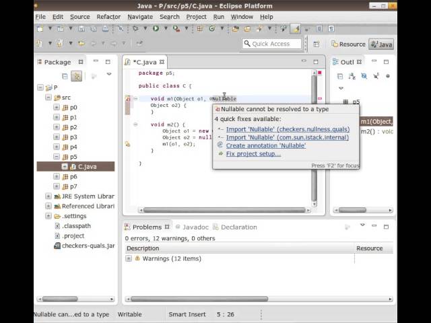The width and height of the screenshot is (431, 323).
Task: Select the Problems tab
Action: click(x=147, y=227)
